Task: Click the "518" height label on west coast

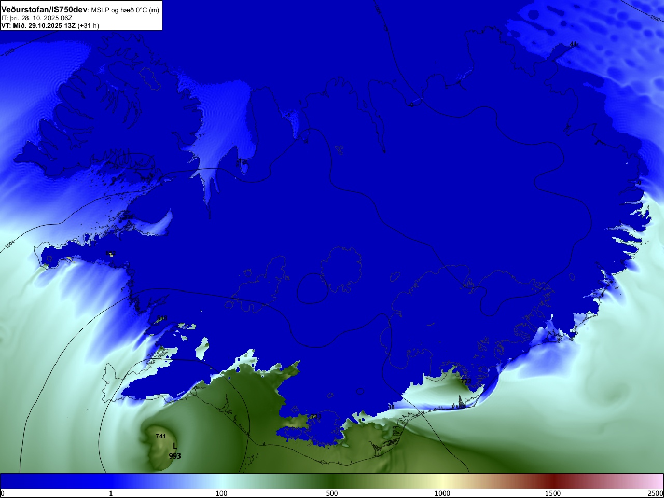Action: pyautogui.click(x=162, y=319)
